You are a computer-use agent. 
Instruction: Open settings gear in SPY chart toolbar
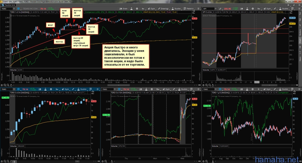[253, 9]
